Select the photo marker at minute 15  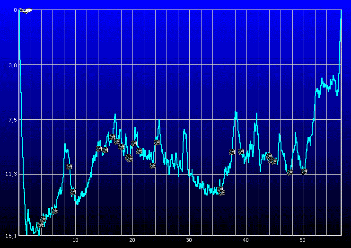point(105,150)
